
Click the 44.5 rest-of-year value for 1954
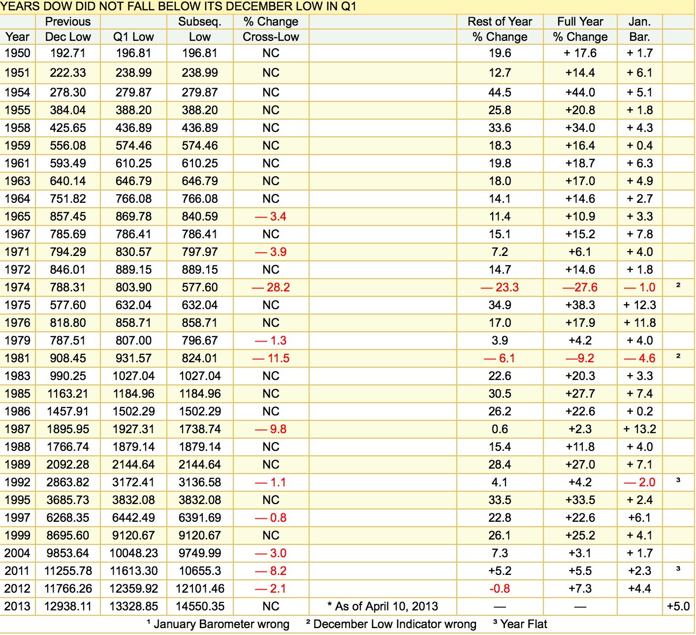[500, 93]
